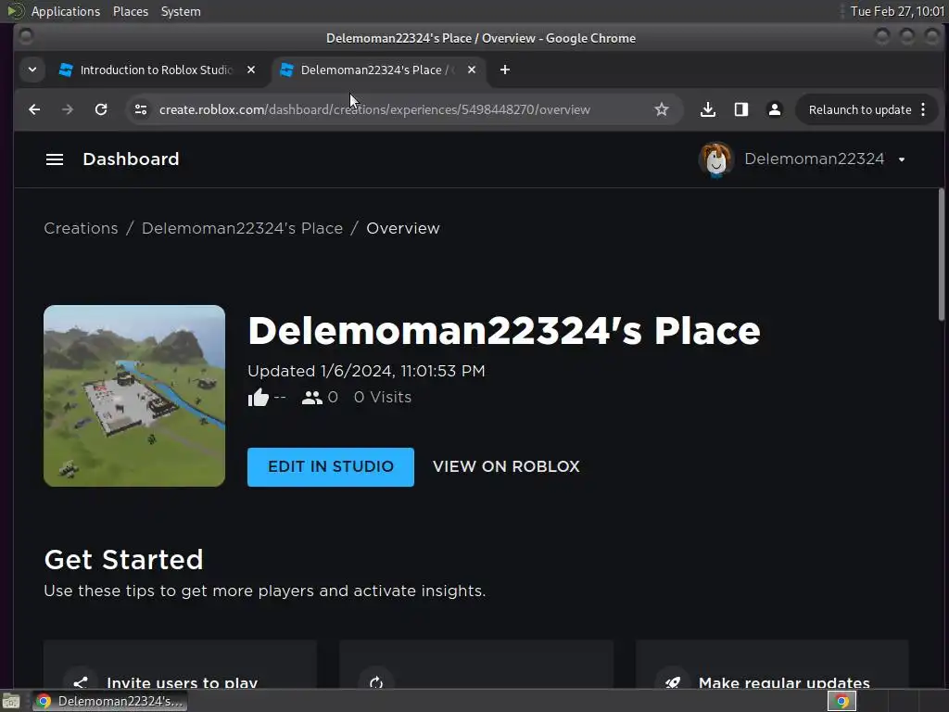Image resolution: width=949 pixels, height=712 pixels.
Task: Switch to Introduction to Roblox Studio tab
Action: [156, 70]
